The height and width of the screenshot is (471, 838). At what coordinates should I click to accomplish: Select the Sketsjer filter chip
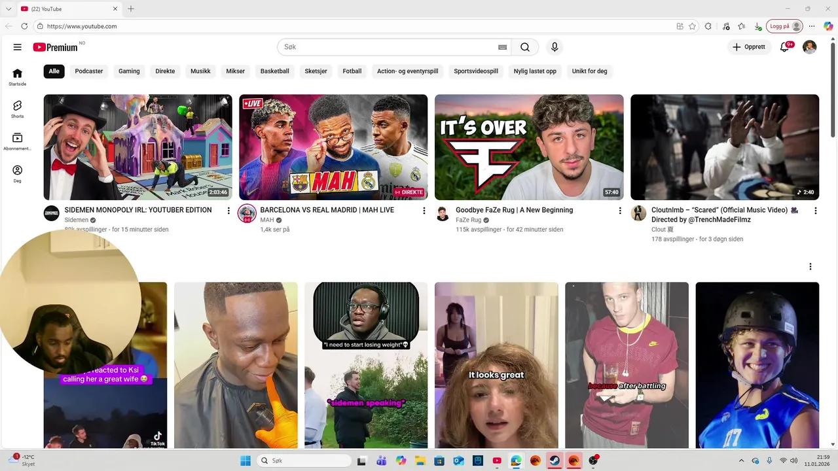pyautogui.click(x=316, y=71)
